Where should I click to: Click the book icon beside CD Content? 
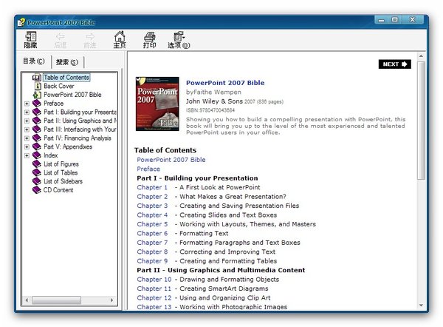(x=37, y=190)
